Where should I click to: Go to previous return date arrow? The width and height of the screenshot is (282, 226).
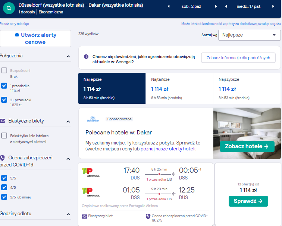point(226,6)
